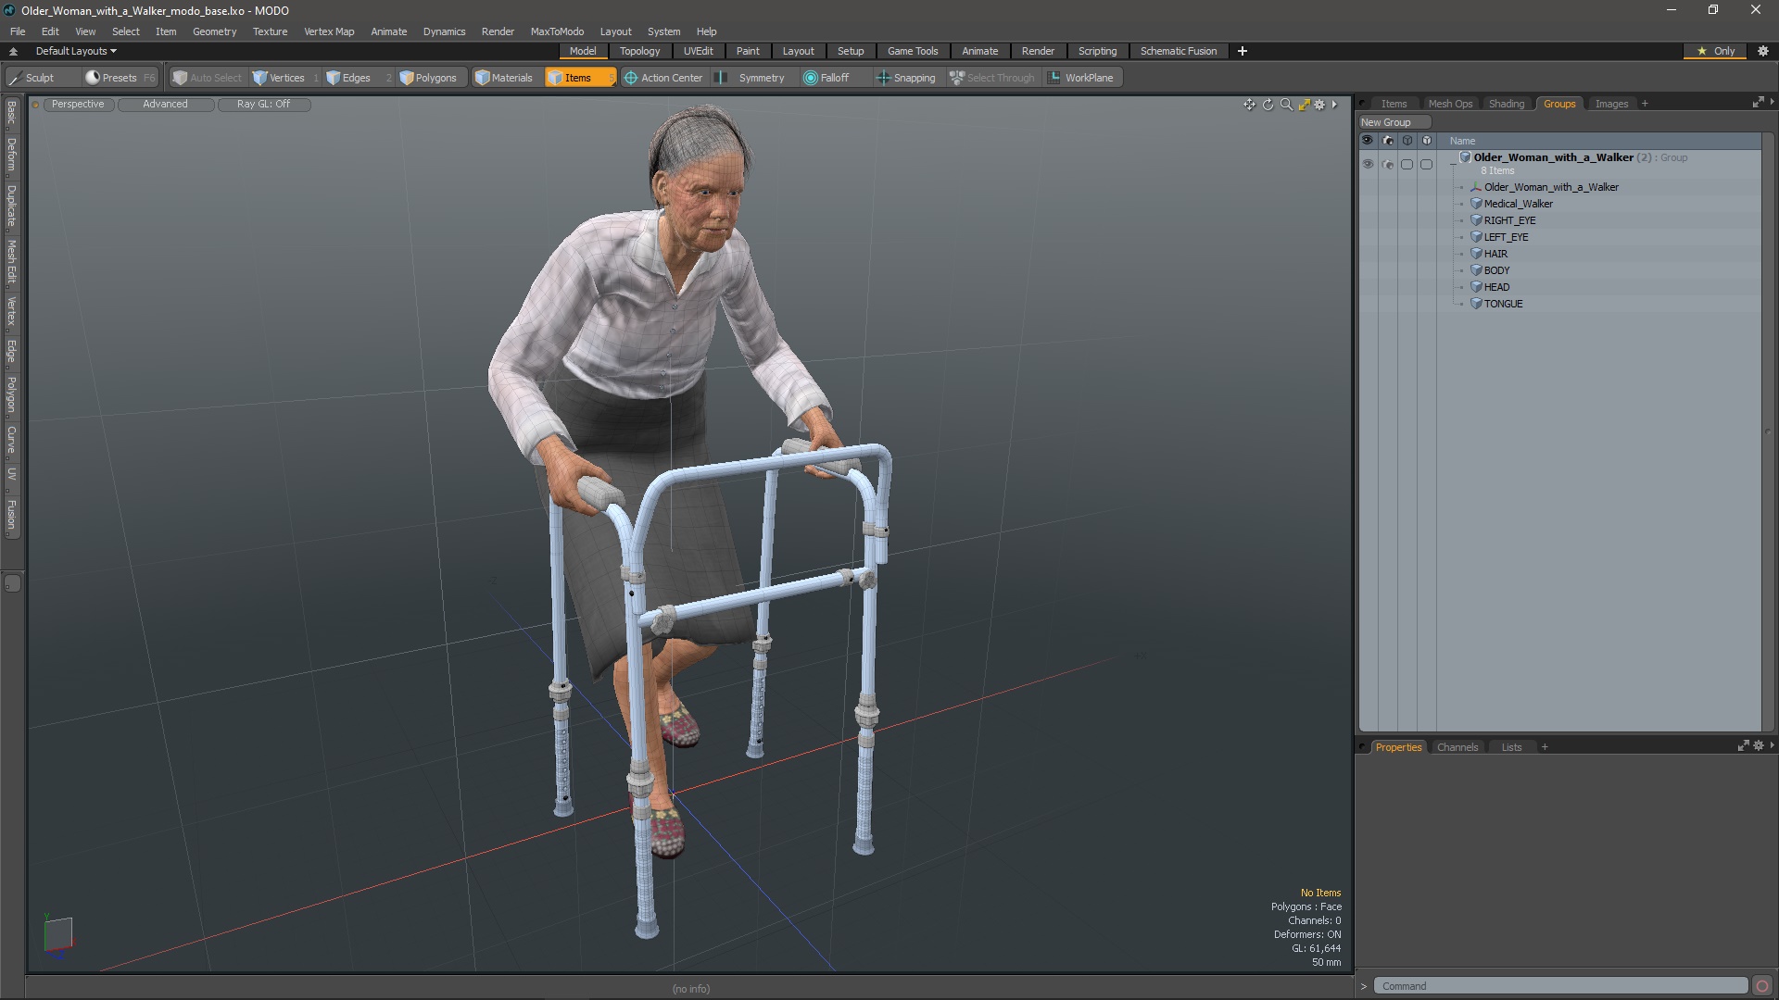1779x1000 pixels.
Task: Click the command record button
Action: [x=1762, y=986]
